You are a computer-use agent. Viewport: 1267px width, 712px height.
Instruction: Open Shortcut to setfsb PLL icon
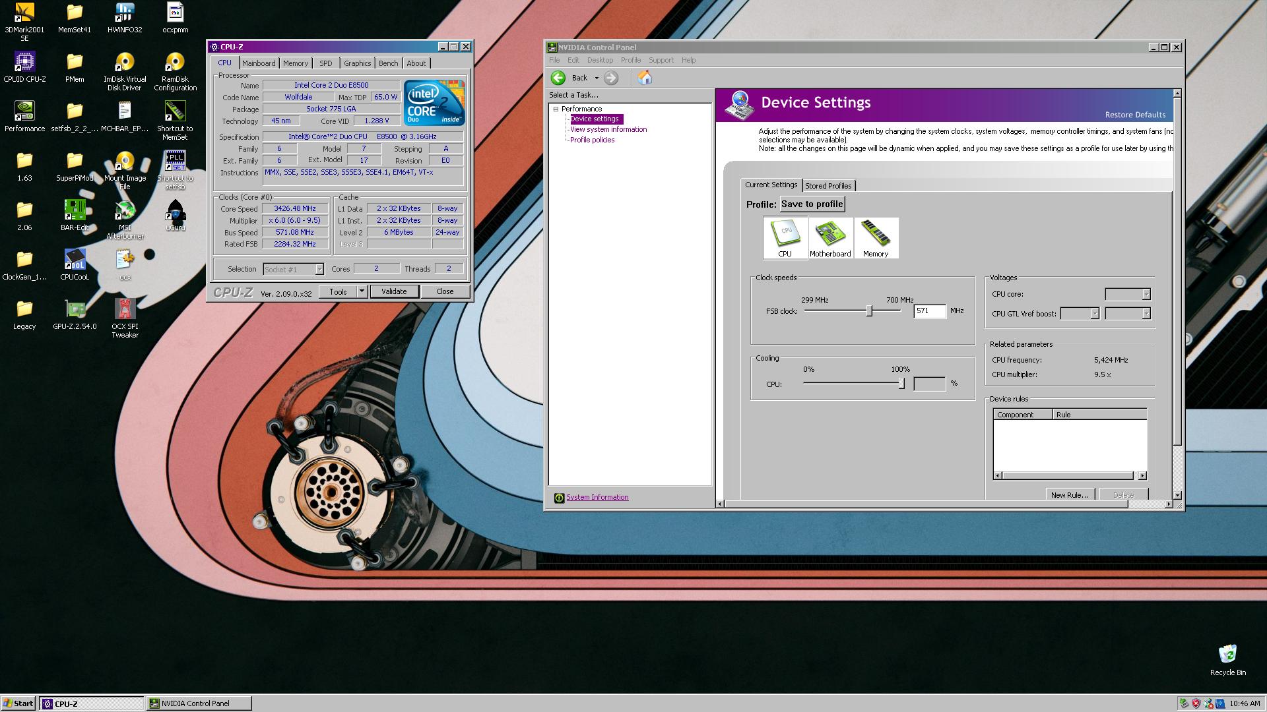[175, 170]
